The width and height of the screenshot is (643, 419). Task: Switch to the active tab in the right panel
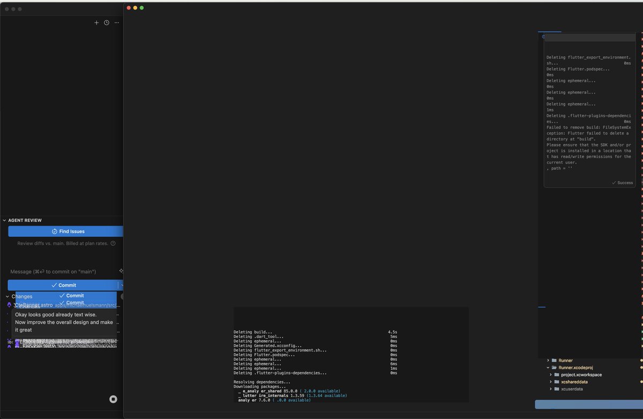(x=549, y=32)
